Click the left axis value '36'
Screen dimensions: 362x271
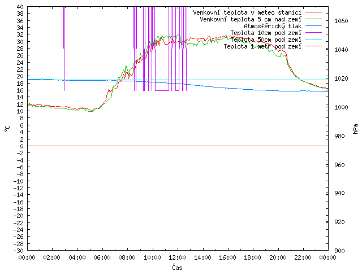click(20, 21)
